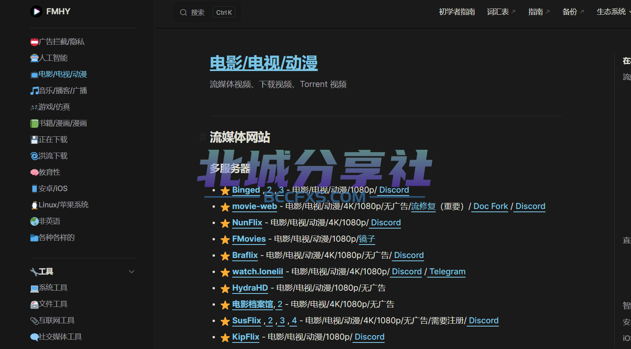Open the 游戏/仿真 gamepad icon

(x=34, y=107)
